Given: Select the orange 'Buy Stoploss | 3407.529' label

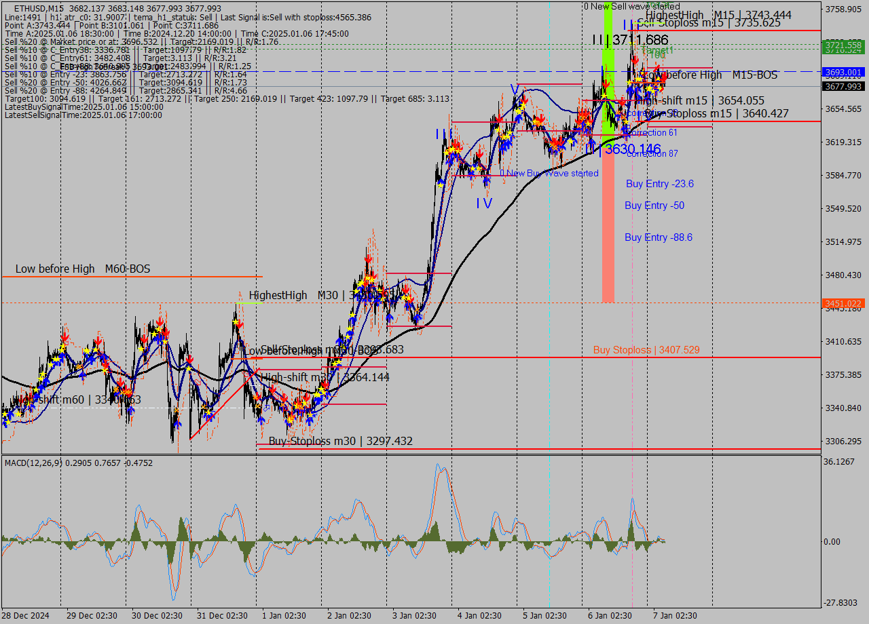Looking at the screenshot, I should 646,350.
